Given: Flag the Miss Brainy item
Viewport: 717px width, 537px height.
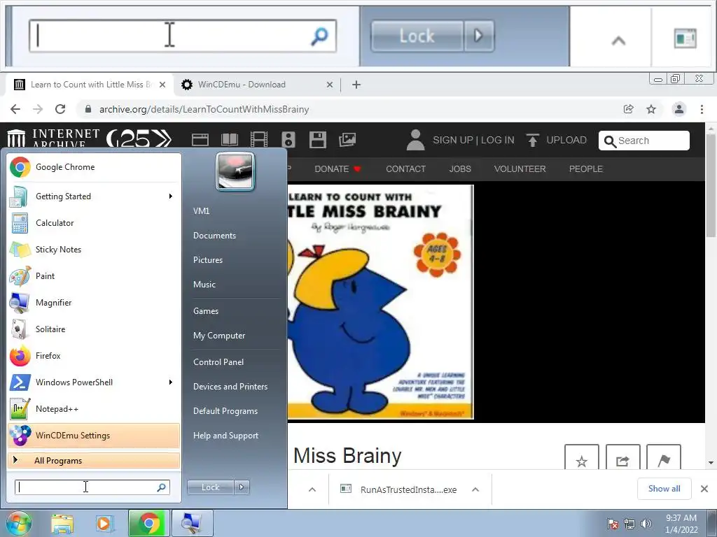Looking at the screenshot, I should (x=664, y=457).
